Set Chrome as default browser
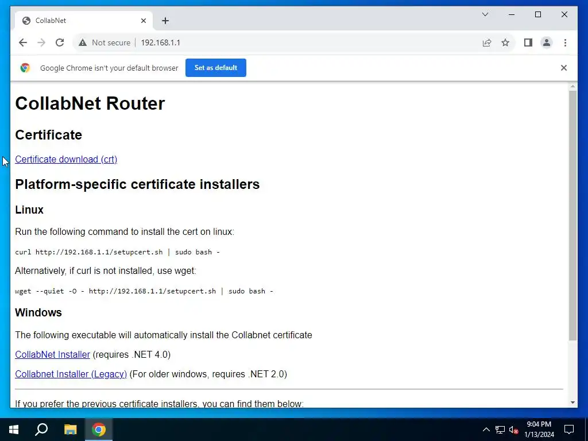The height and width of the screenshot is (441, 588). (x=216, y=68)
